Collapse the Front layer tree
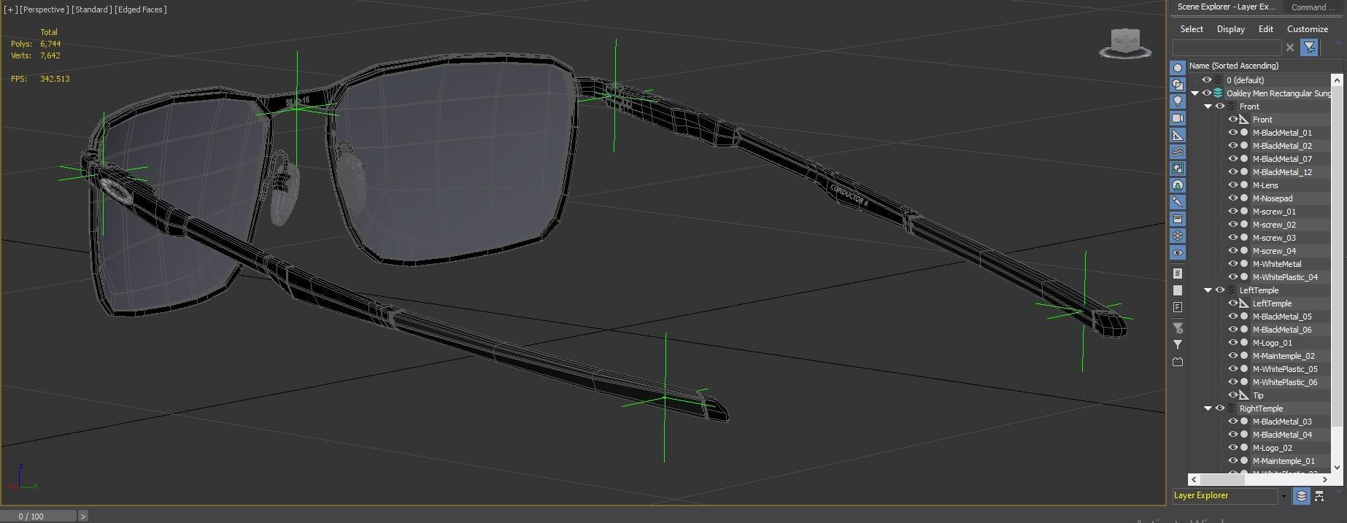This screenshot has width=1347, height=523. coord(1208,106)
